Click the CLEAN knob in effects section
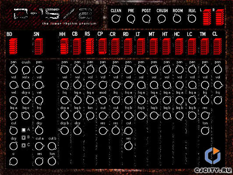233x175 pixels. (116, 19)
